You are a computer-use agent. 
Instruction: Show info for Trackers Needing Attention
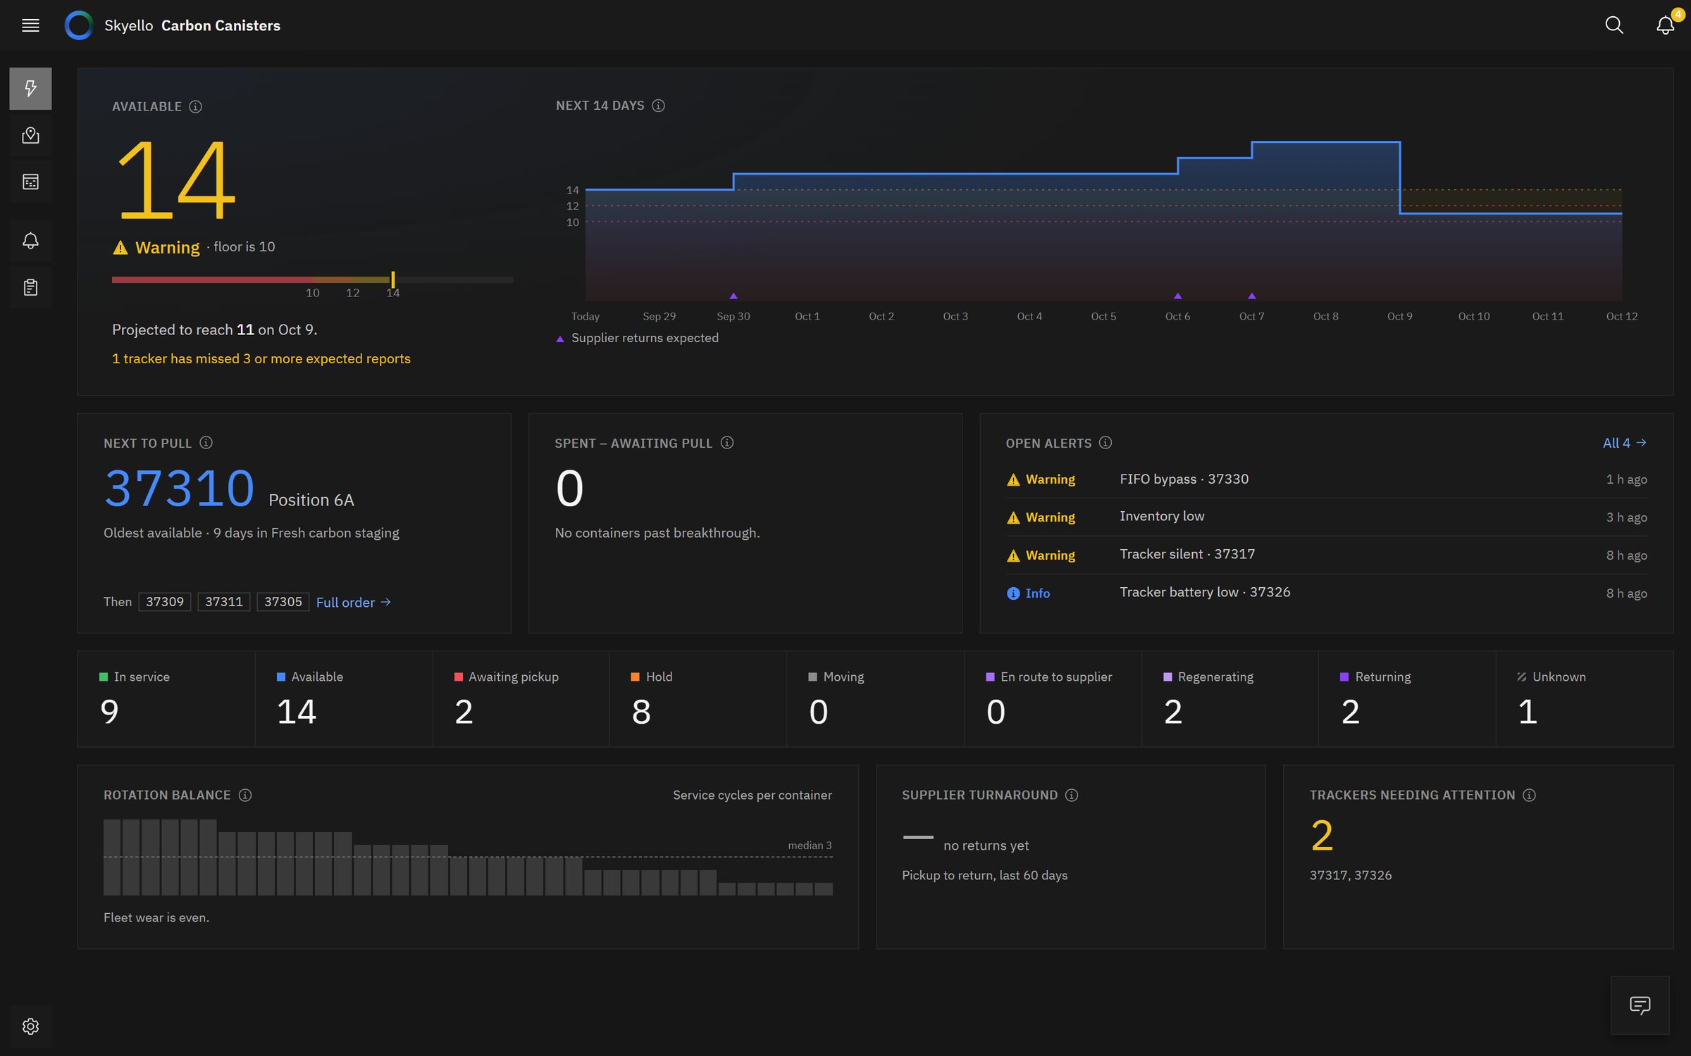[1529, 795]
